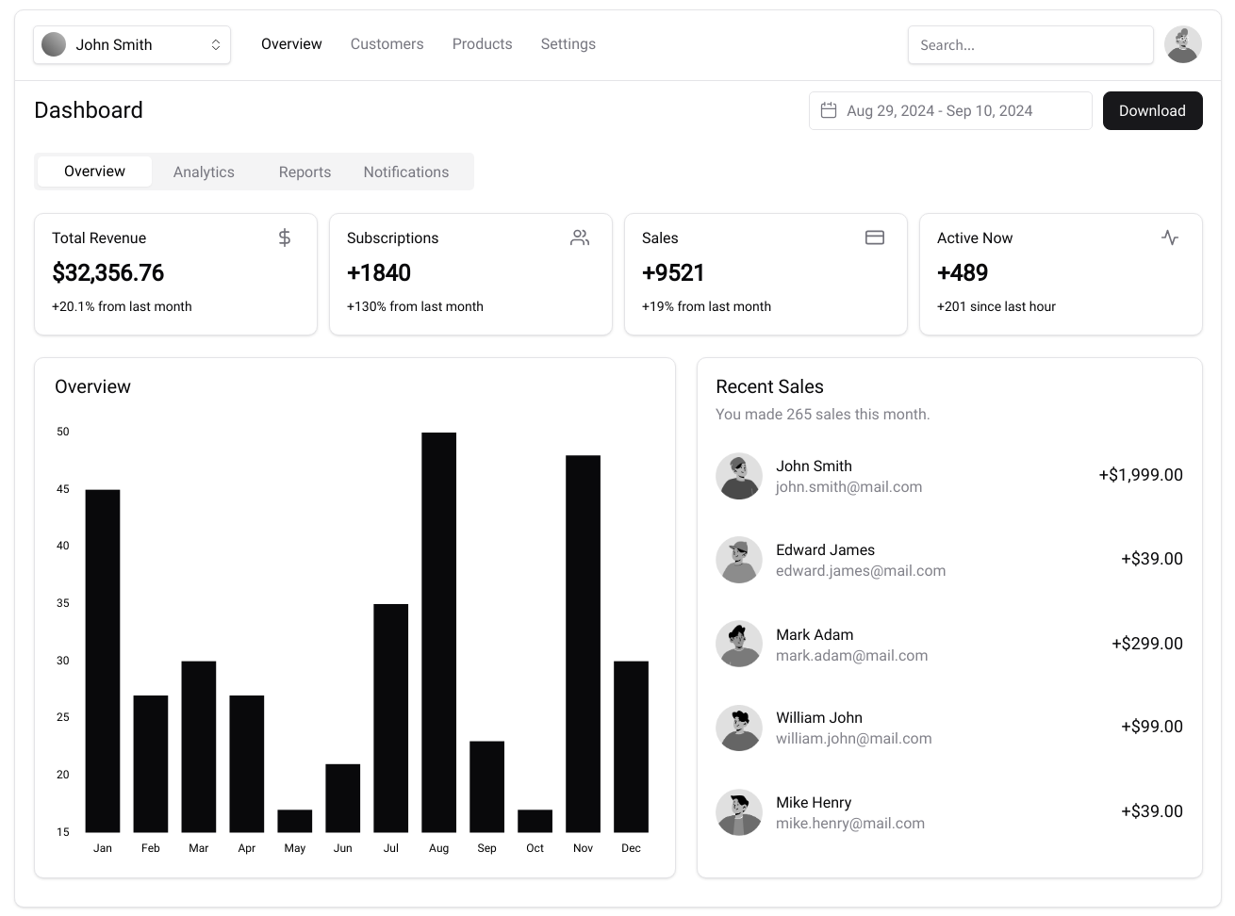Click Edward James's +$39.00 amount
The width and height of the screenshot is (1235, 916).
(x=1152, y=559)
